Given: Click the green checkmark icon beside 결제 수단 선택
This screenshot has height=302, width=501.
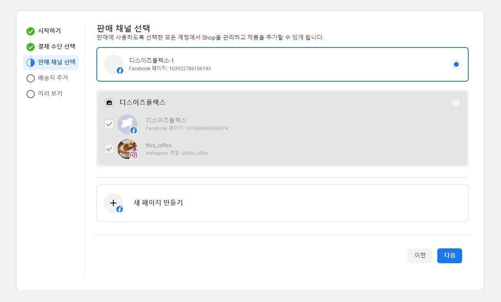Looking at the screenshot, I should tap(31, 47).
